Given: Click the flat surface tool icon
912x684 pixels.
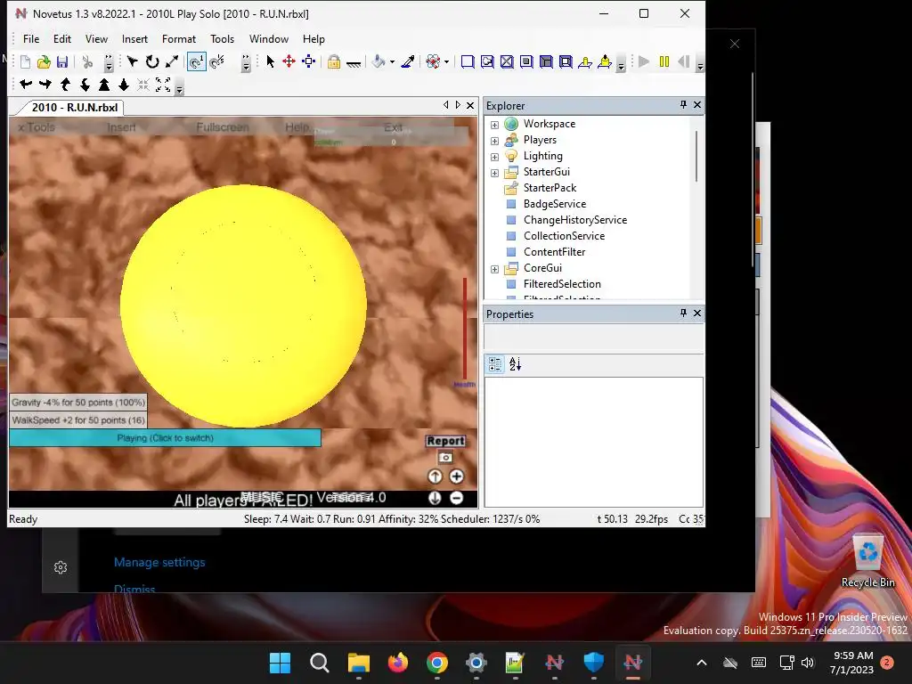Looking at the screenshot, I should pos(354,63).
